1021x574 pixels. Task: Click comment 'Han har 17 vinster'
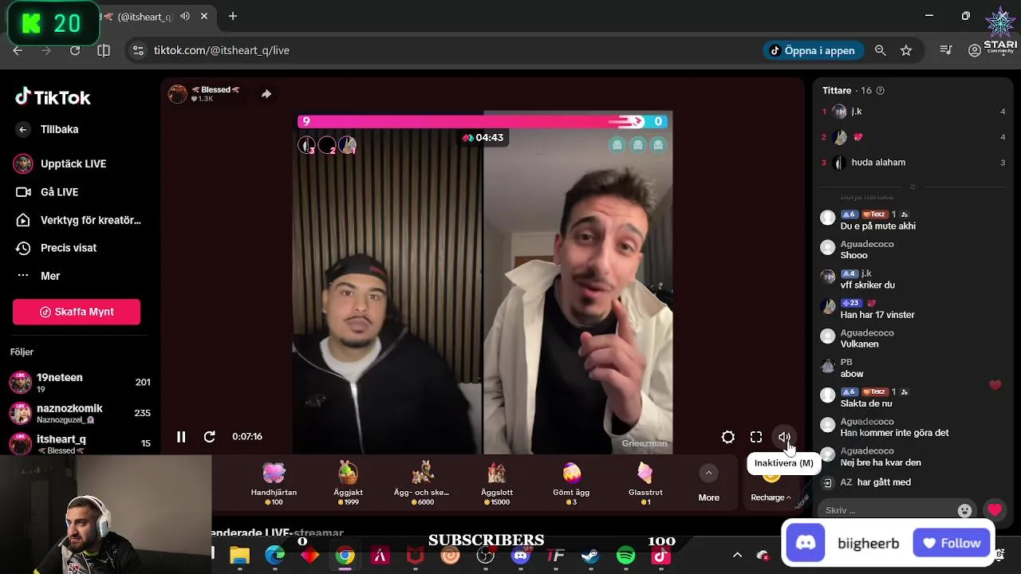pyautogui.click(x=877, y=315)
